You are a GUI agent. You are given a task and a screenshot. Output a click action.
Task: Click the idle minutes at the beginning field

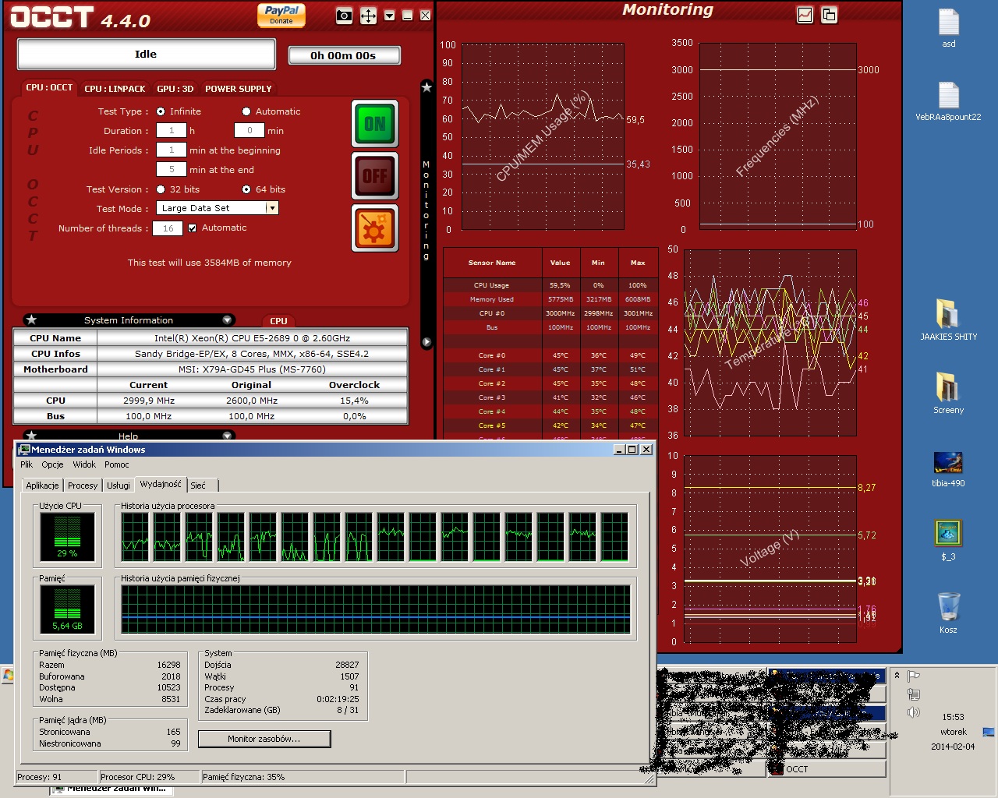[172, 150]
